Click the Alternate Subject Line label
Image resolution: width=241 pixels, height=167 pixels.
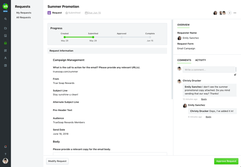(66, 102)
